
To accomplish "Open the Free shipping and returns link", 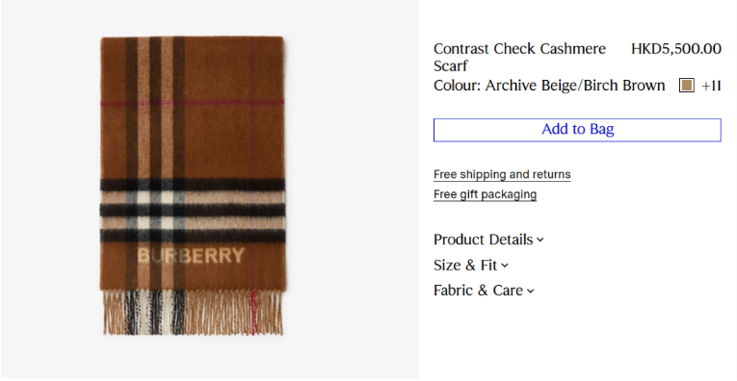I will 502,174.
